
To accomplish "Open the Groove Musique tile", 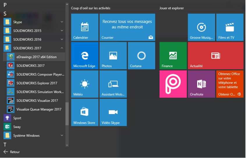I will pyautogui.click(x=201, y=27).
